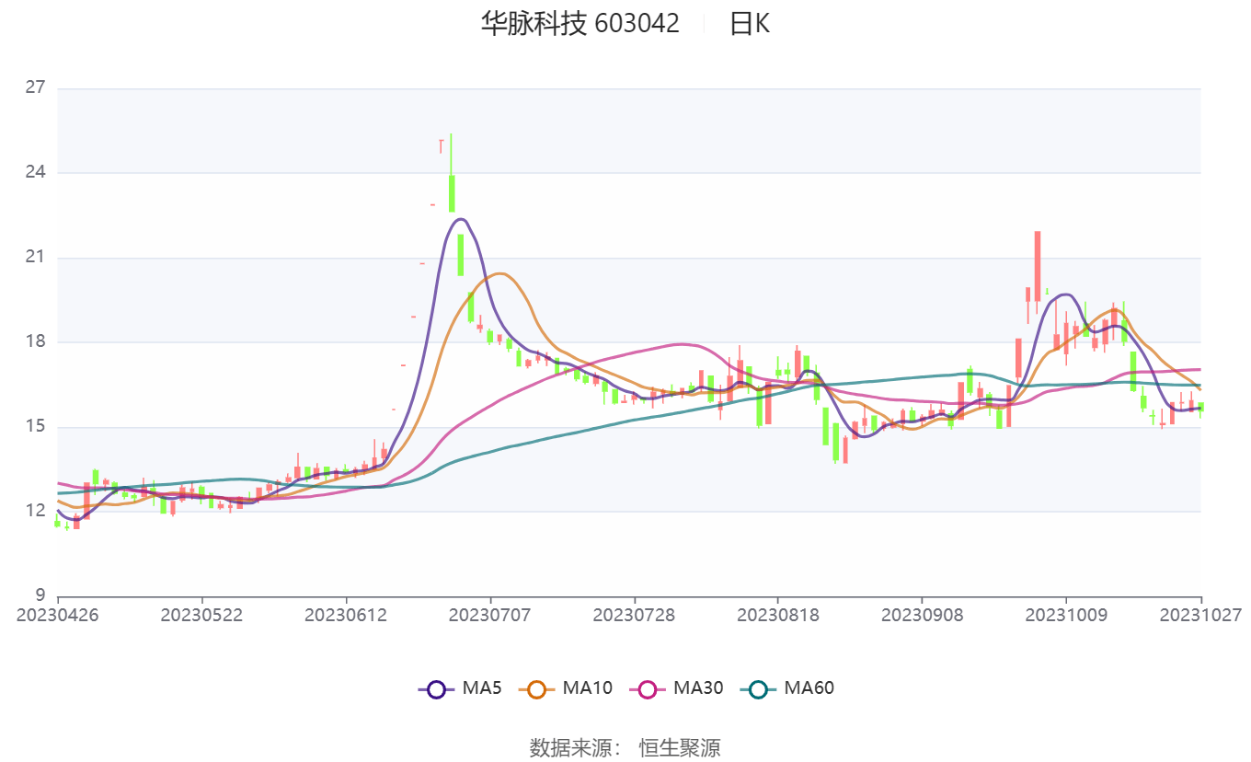Toggle the MA30 legend series
This screenshot has height=762, width=1251.
(x=676, y=687)
